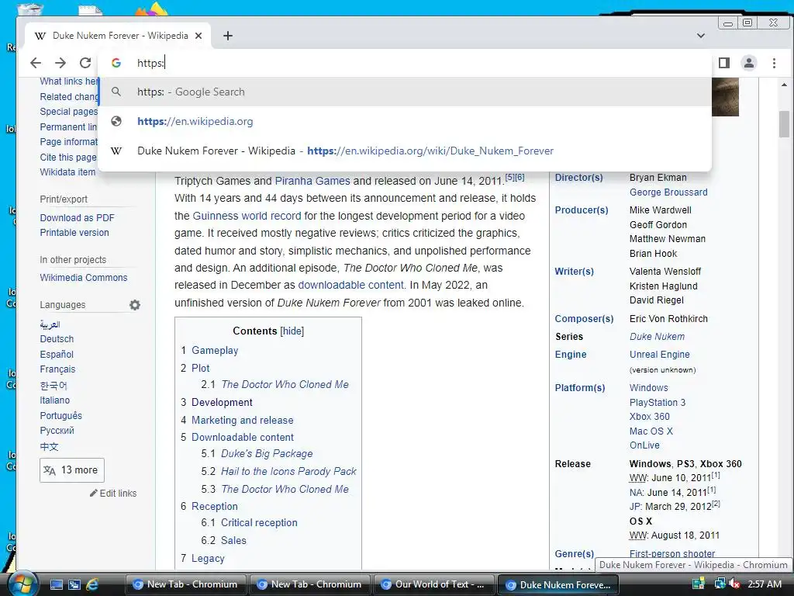Close the Duke Nukem Forever tab
The height and width of the screenshot is (596, 794).
click(198, 36)
